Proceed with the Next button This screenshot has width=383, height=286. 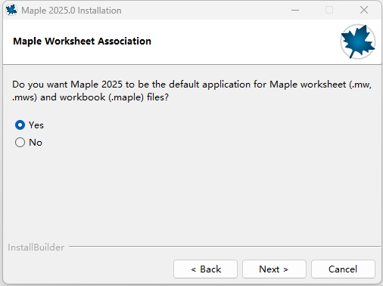coord(274,269)
